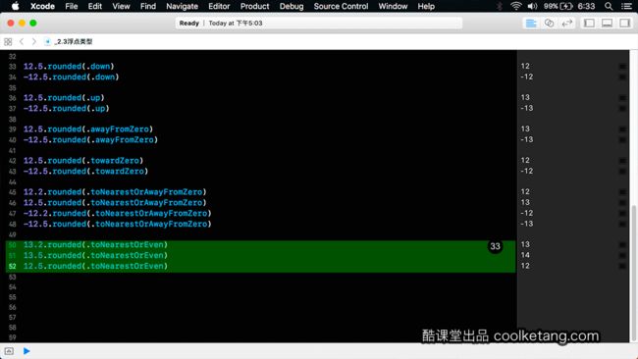The image size is (638, 359).
Task: Show quick look for line 40 result
Action: [622, 140]
